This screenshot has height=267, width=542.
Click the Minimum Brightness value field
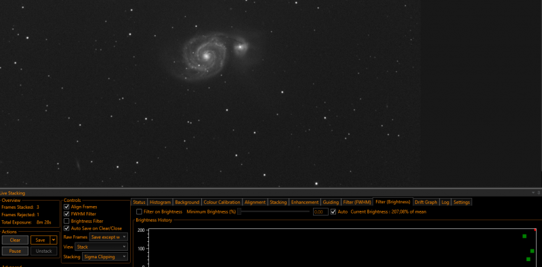point(320,211)
